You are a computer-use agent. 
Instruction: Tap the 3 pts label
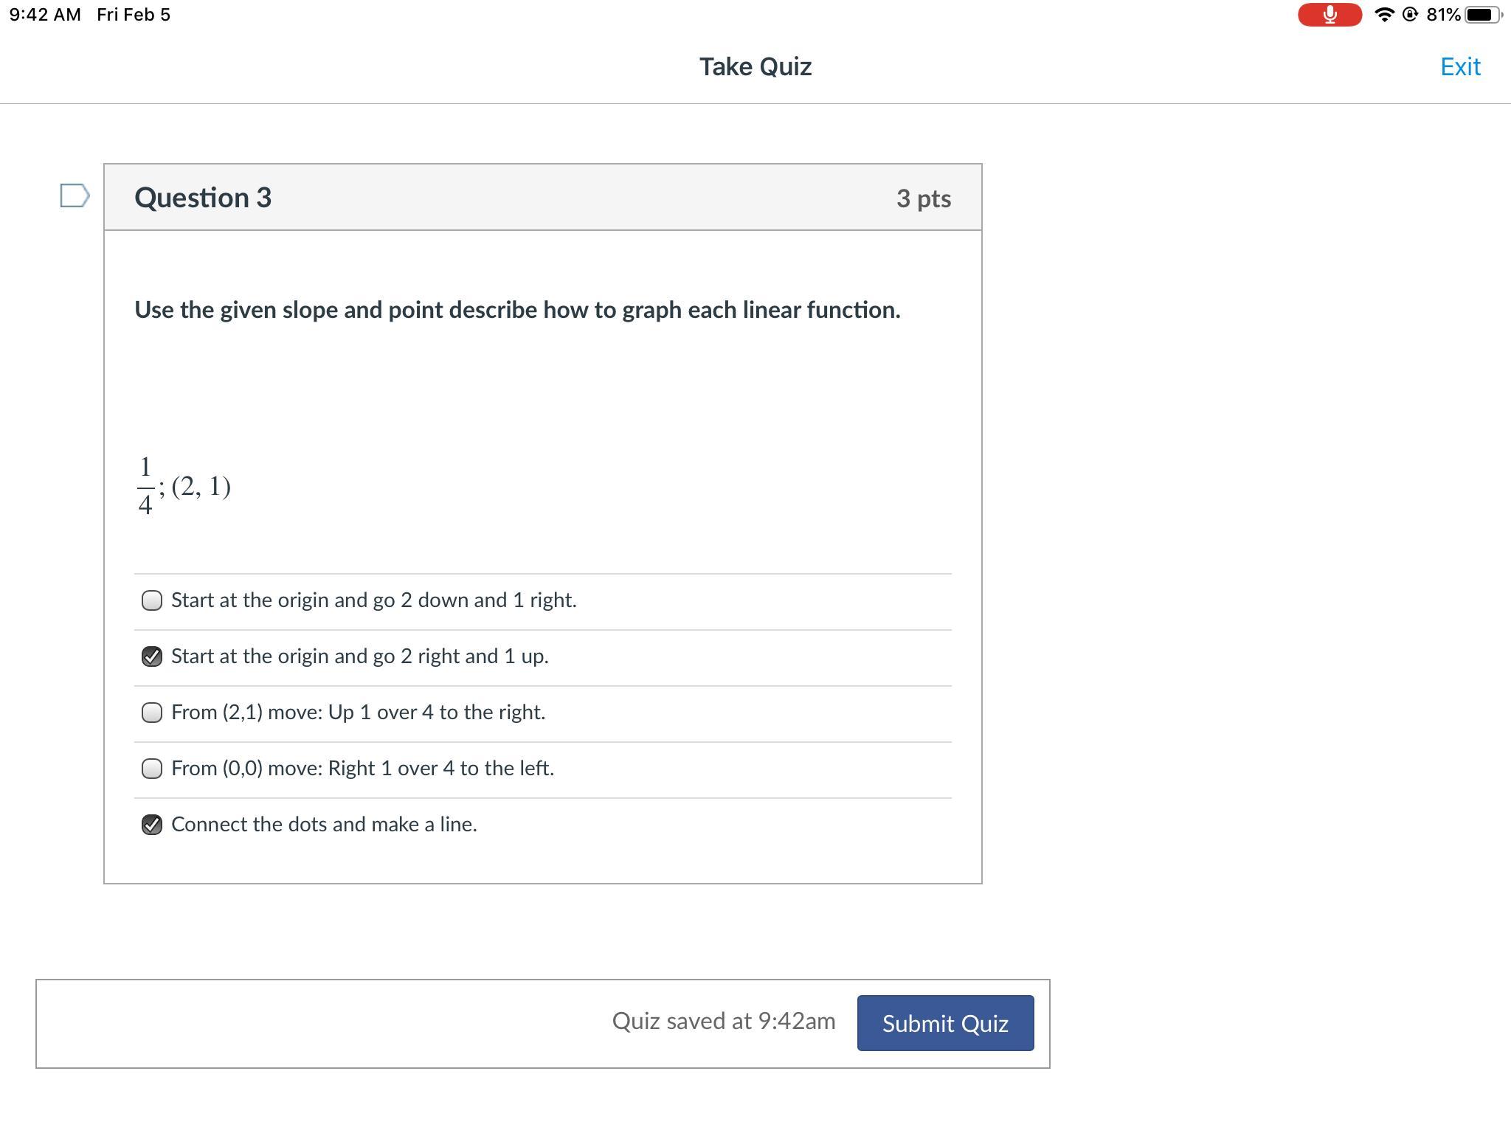(923, 198)
